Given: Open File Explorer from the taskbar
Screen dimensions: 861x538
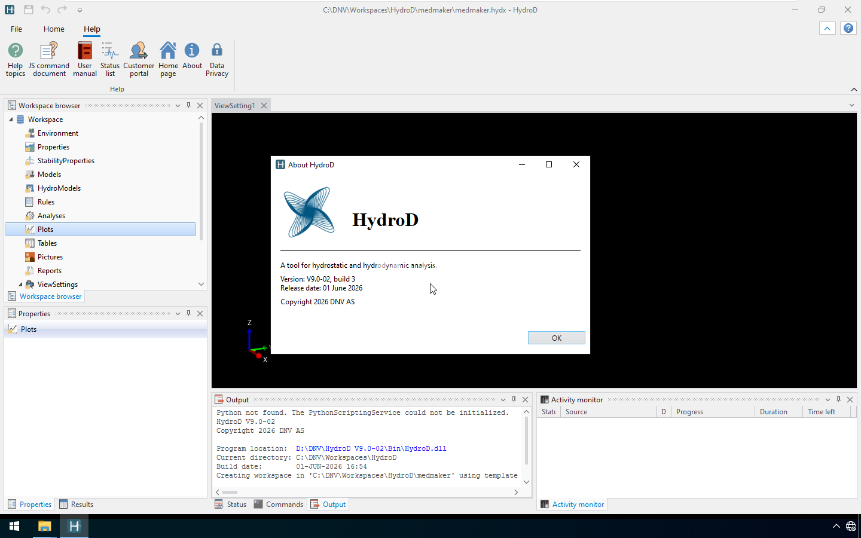Looking at the screenshot, I should [45, 526].
